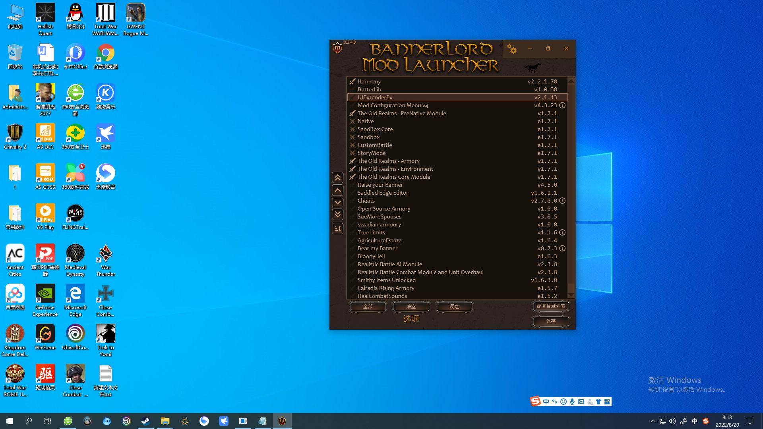Open Tencent QQ desktop icon
763x429 pixels.
tap(75, 16)
